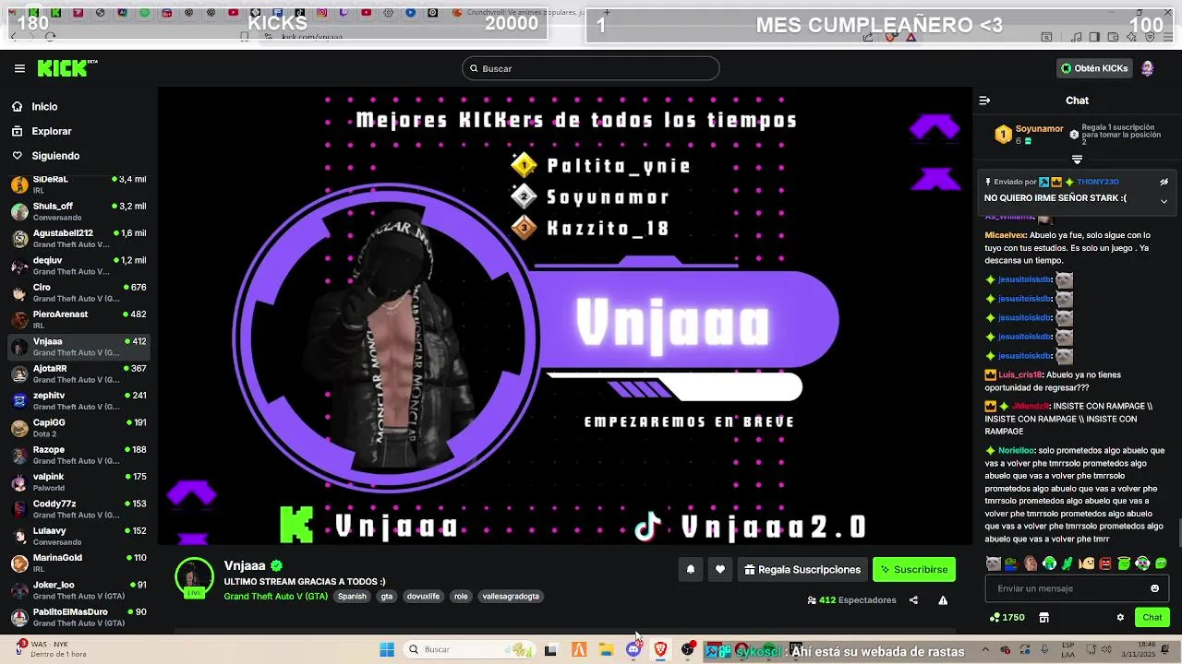
Task: Open the Coddy77z channel
Action: pos(78,509)
